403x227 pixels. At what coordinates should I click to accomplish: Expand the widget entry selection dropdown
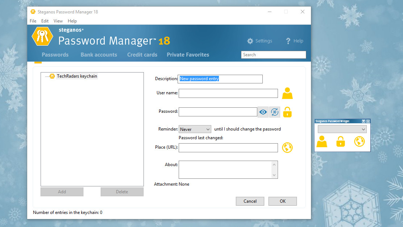click(x=342, y=129)
